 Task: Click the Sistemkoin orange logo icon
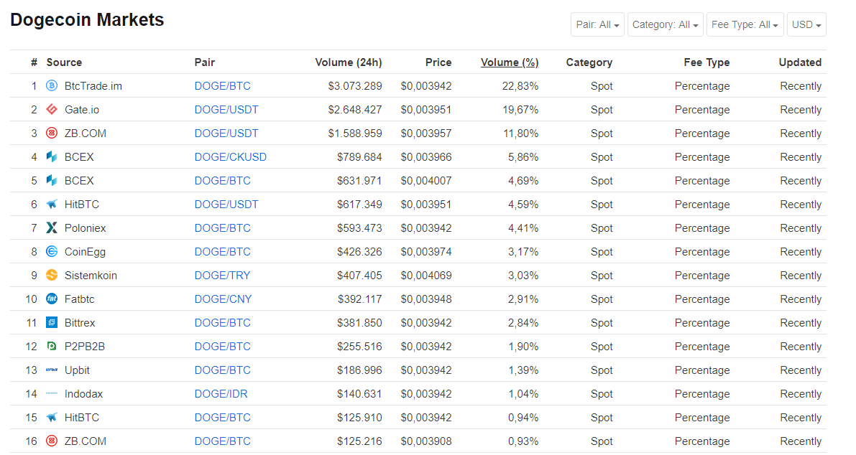tap(52, 275)
